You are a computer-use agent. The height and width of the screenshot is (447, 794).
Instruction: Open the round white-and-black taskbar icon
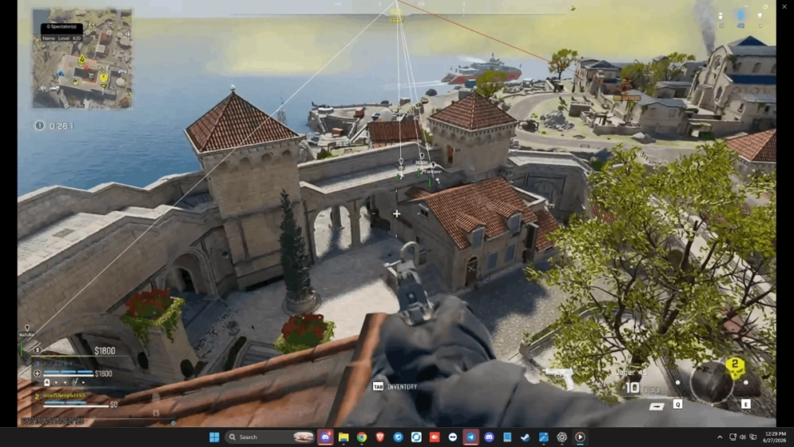pyautogui.click(x=453, y=437)
